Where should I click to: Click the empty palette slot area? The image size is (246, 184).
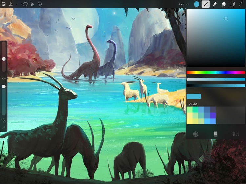(230, 116)
